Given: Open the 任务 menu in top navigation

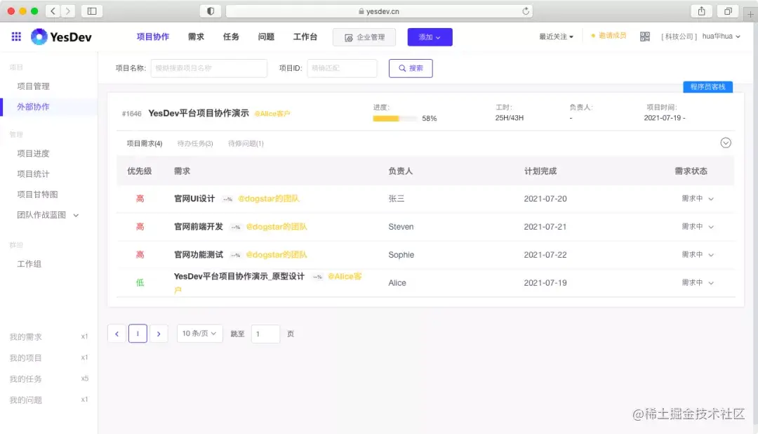Looking at the screenshot, I should tap(230, 37).
